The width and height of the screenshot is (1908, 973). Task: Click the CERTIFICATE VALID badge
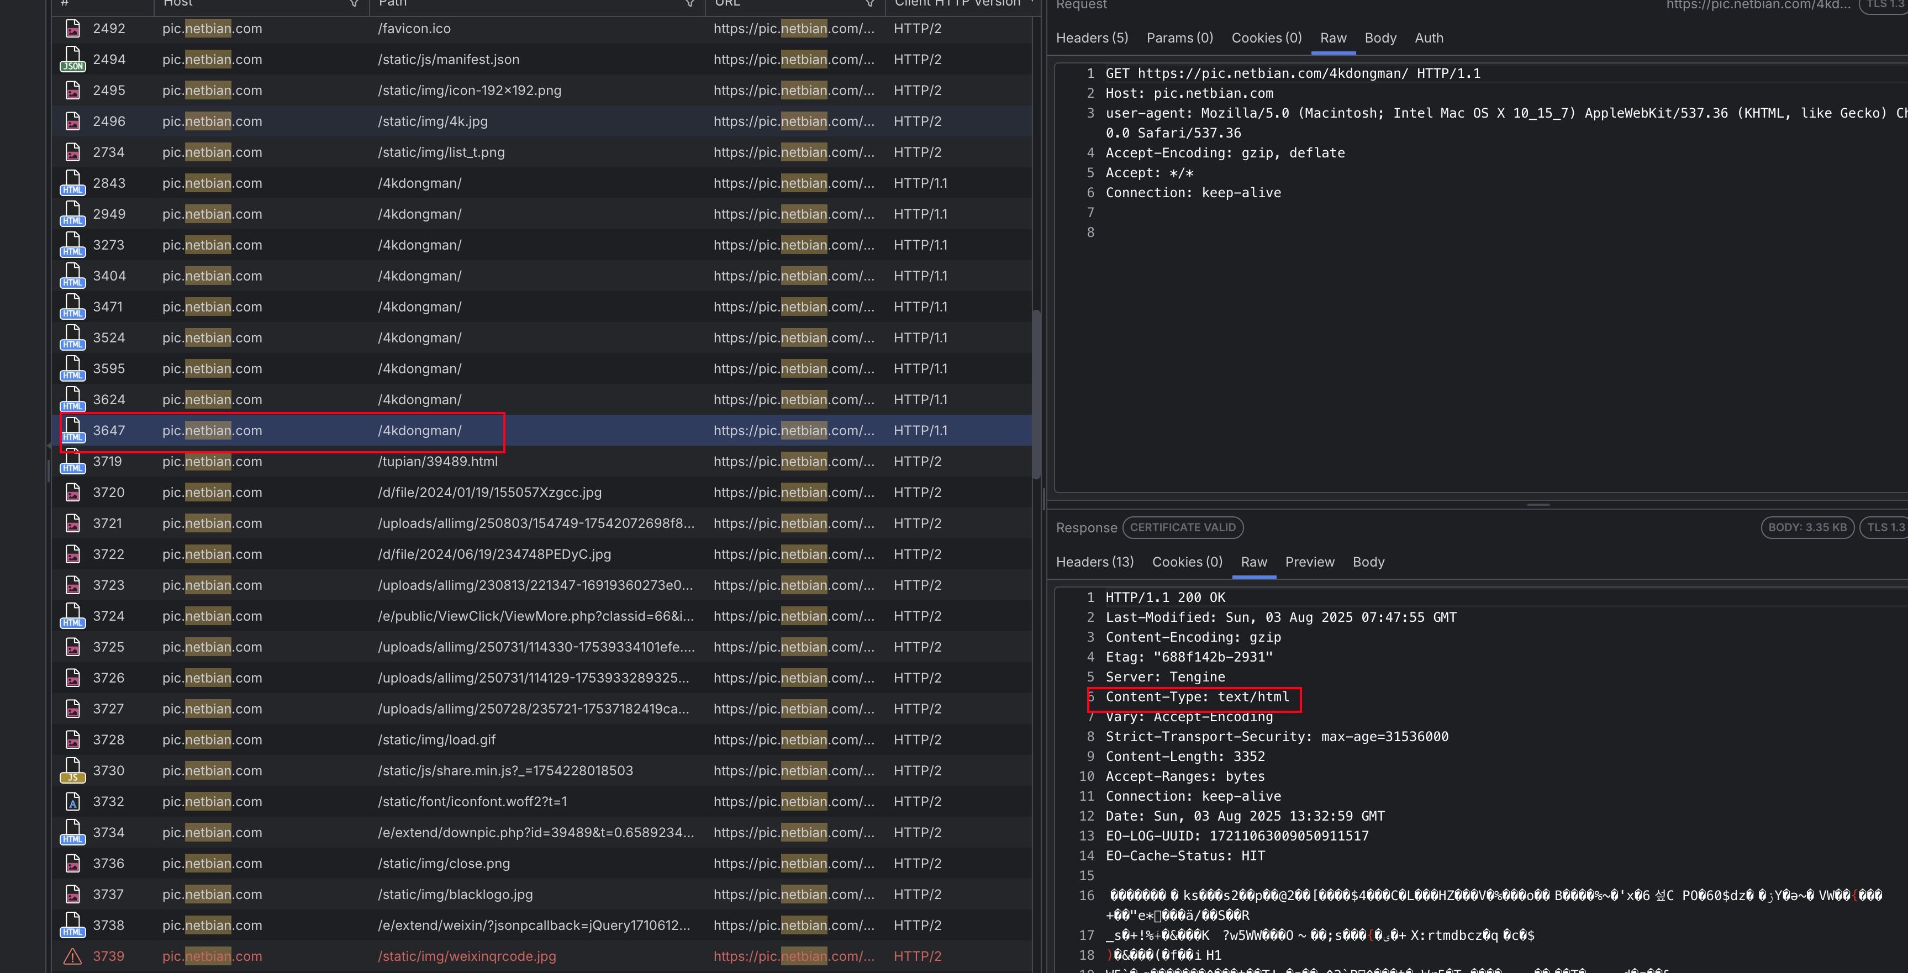coord(1182,527)
